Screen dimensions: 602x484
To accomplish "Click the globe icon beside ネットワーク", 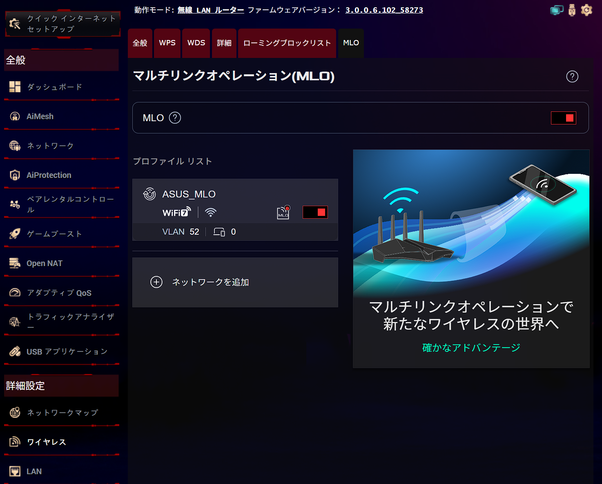I will (x=15, y=146).
